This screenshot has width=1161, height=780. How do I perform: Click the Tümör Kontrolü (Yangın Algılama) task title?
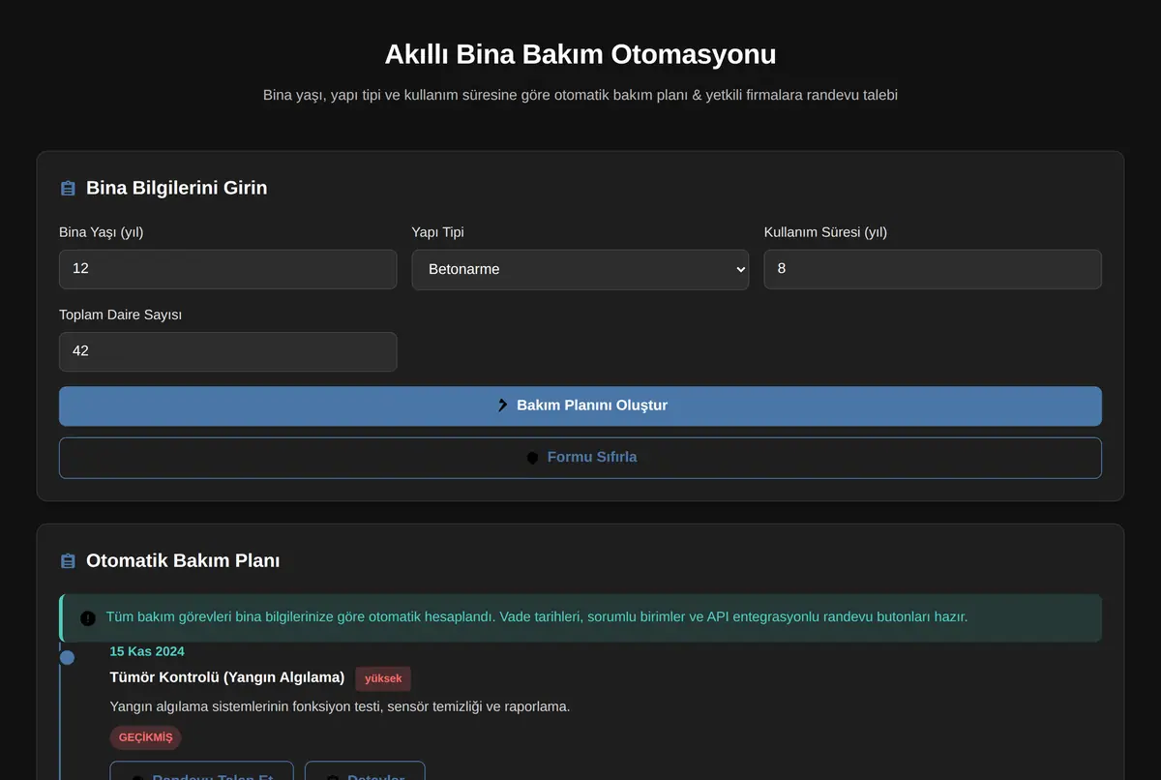[x=227, y=677]
